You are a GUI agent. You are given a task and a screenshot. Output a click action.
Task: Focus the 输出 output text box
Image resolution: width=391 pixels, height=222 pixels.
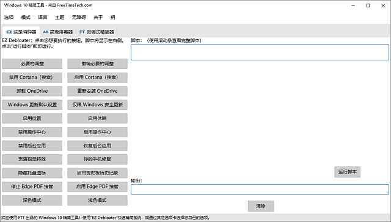(260, 190)
